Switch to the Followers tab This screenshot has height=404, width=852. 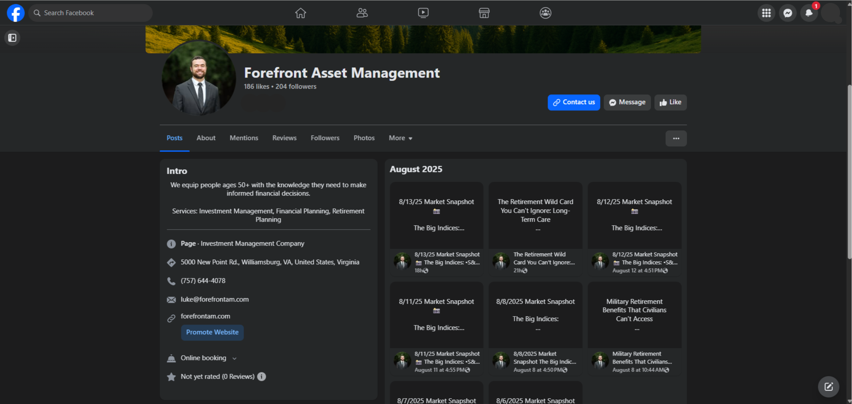point(325,138)
